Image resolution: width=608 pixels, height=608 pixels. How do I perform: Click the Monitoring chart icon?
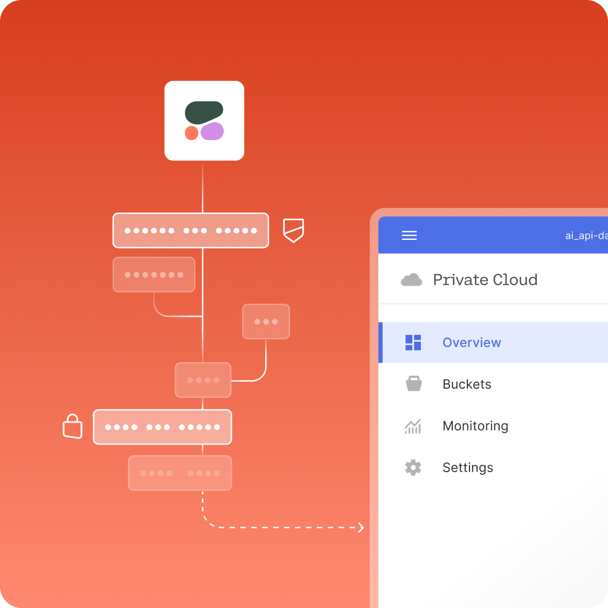coord(413,426)
